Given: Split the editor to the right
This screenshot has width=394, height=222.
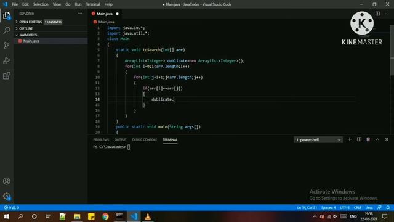Looking at the screenshot, I should click(377, 14).
